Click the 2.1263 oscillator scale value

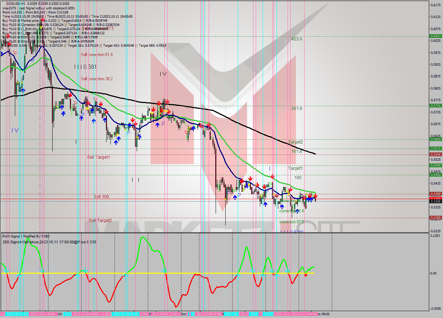tap(436, 236)
